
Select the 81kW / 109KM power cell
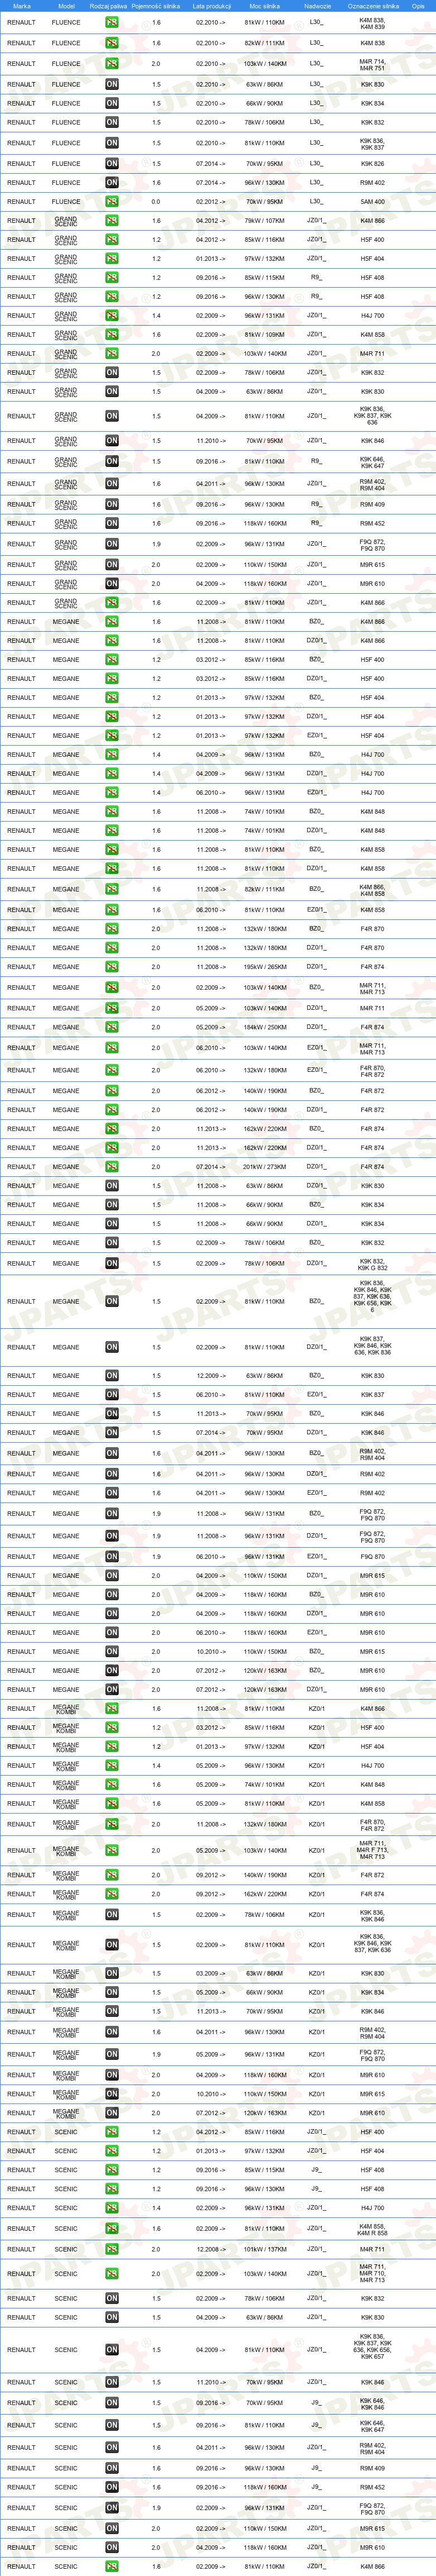[264, 335]
